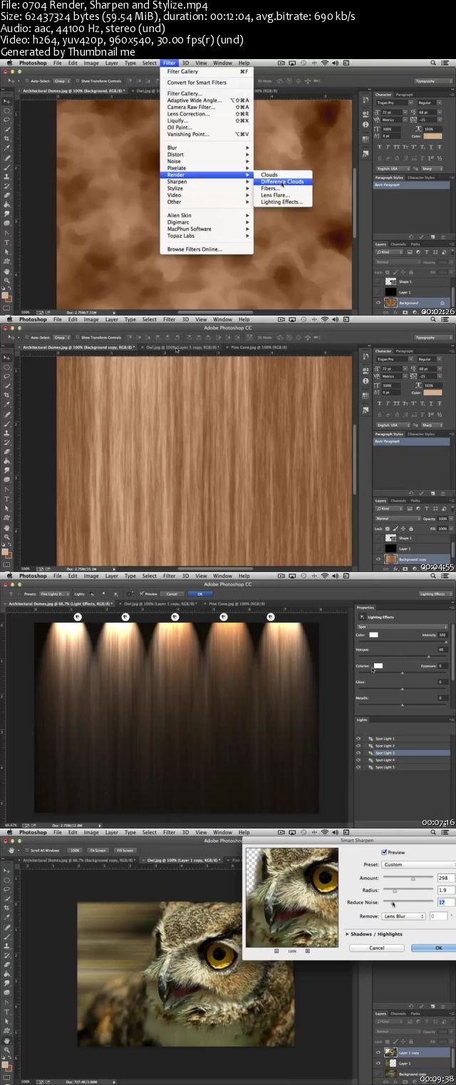Select the Brush tool in the Filter-menu frame

[7, 167]
